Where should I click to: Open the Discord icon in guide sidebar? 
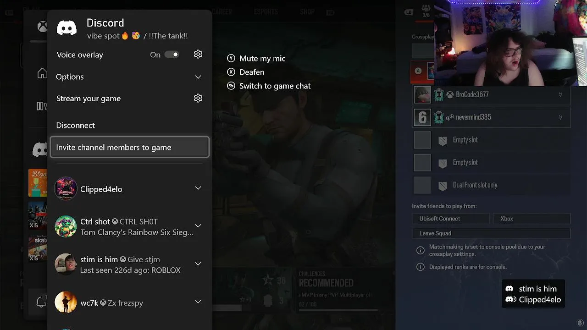[x=40, y=149]
